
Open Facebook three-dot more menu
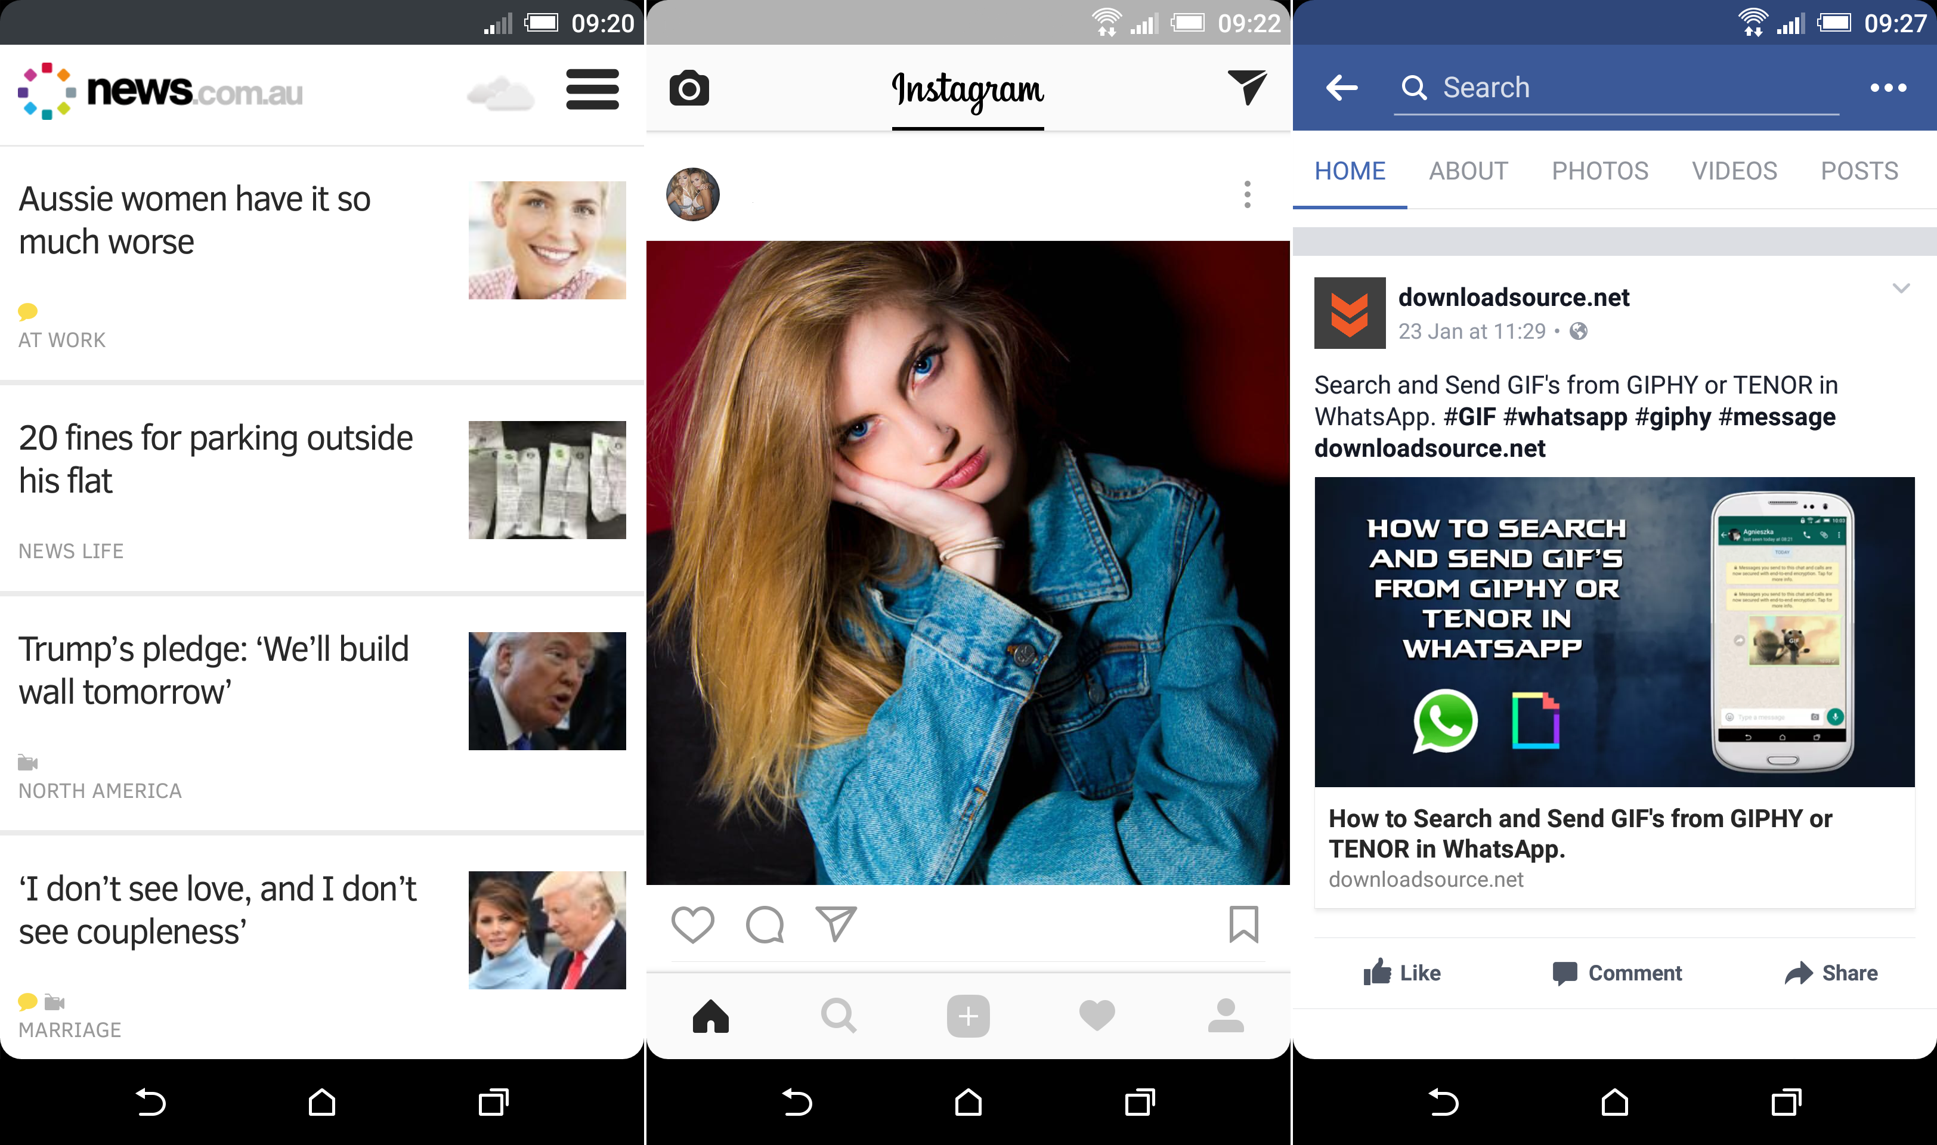[x=1888, y=88]
